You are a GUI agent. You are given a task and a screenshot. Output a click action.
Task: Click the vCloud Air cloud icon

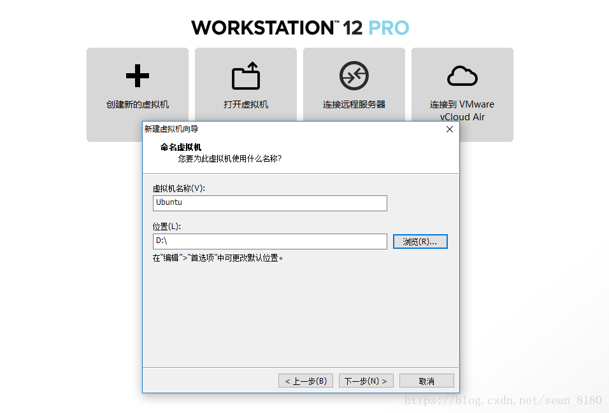[x=462, y=76]
